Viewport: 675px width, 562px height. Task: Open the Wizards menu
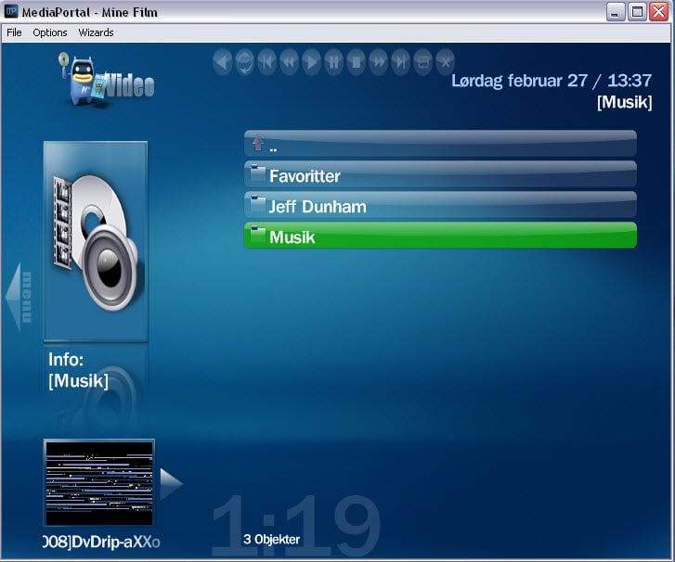pyautogui.click(x=96, y=32)
